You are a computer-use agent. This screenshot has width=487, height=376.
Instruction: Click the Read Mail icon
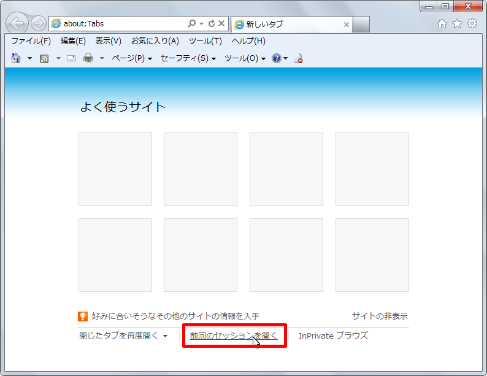coord(71,58)
